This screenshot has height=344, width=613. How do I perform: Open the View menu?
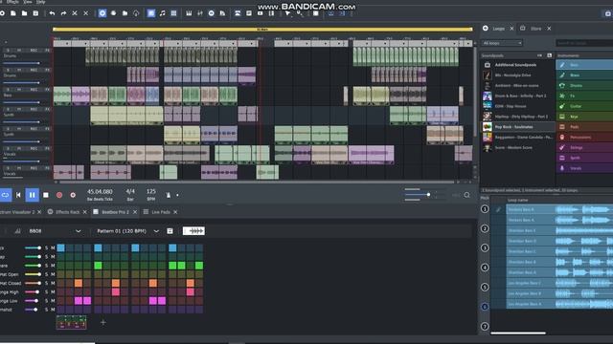pyautogui.click(x=28, y=2)
